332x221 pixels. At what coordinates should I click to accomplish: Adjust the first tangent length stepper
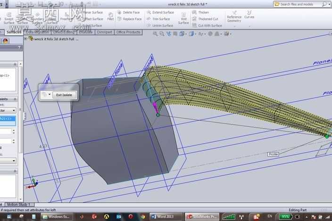click(14, 131)
